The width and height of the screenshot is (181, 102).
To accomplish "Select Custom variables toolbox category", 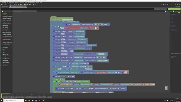I will pyautogui.click(x=6, y=45).
